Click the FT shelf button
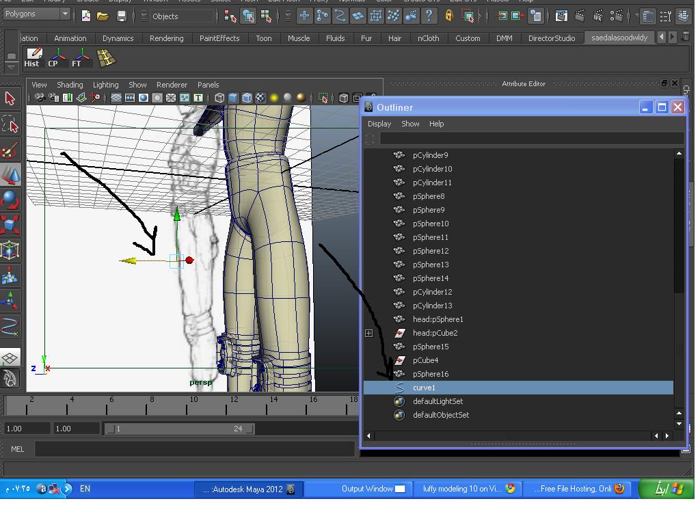Viewport: 700px width, 525px height. pos(81,58)
